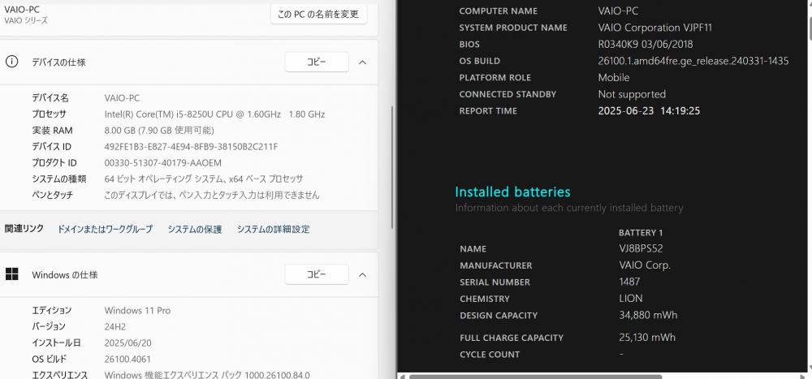Click the COMPUTER NAME label in battery report
This screenshot has height=379, width=812.
[x=499, y=11]
